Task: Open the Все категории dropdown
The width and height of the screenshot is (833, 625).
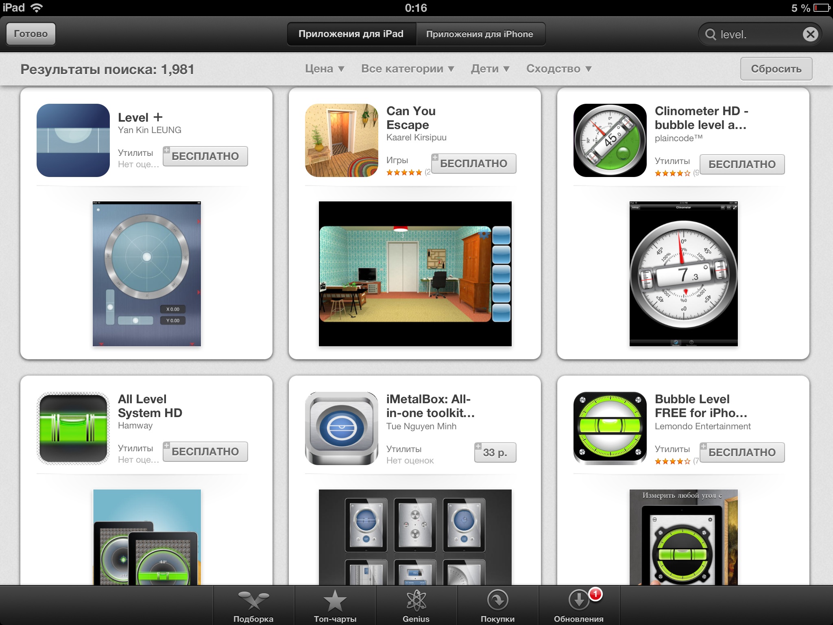Action: 408,69
